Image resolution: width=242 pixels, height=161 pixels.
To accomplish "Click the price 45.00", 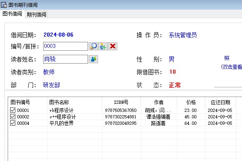I will [190, 117].
